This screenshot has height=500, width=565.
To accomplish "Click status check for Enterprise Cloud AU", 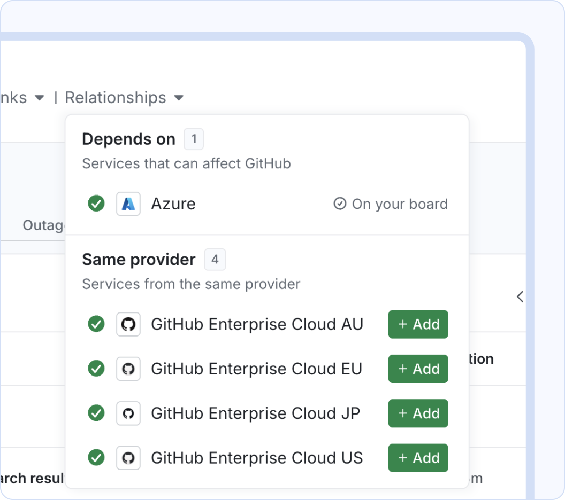I will pos(96,324).
